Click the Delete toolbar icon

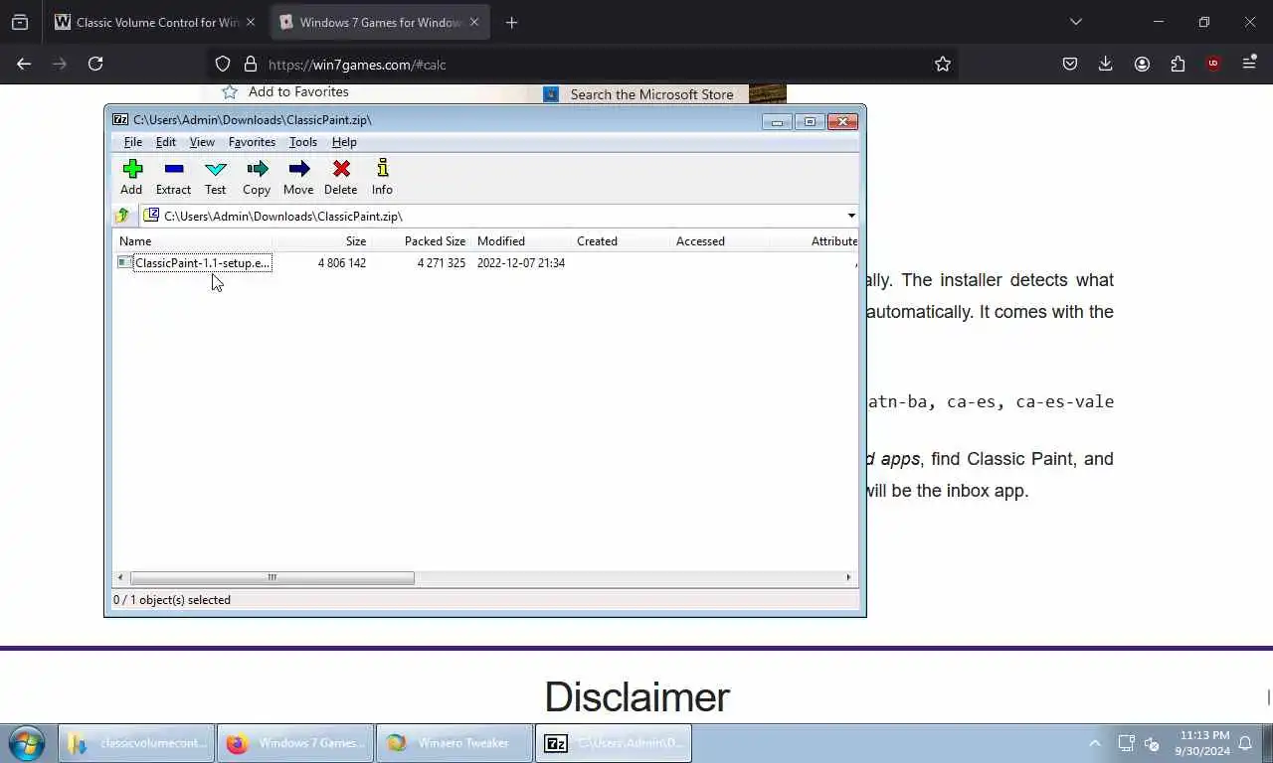click(340, 177)
